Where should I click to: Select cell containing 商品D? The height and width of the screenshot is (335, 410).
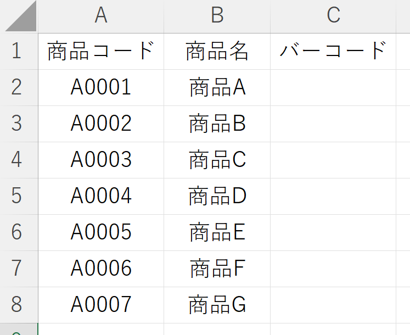[x=217, y=196]
